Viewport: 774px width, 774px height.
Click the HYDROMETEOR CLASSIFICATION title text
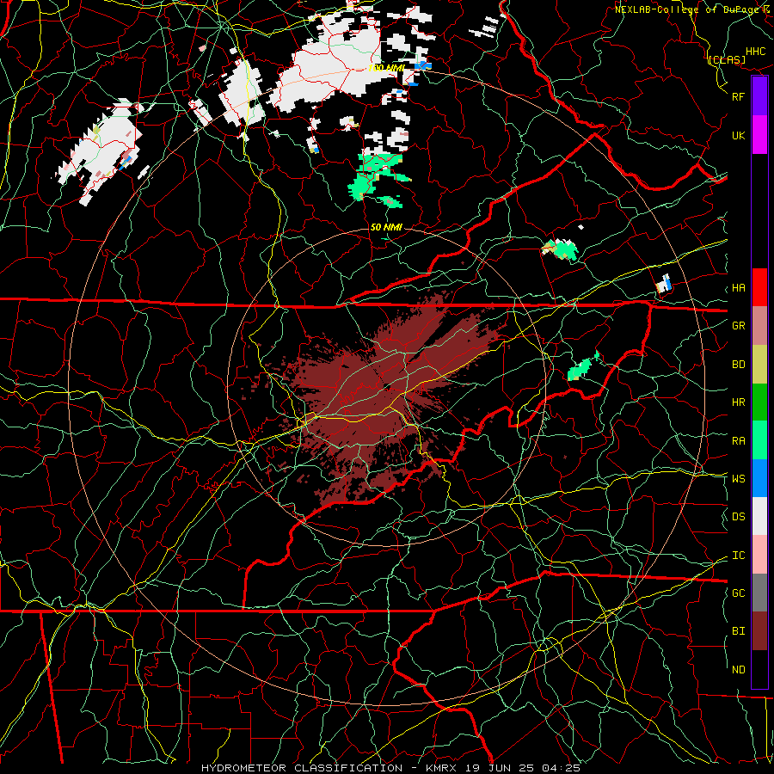302,768
